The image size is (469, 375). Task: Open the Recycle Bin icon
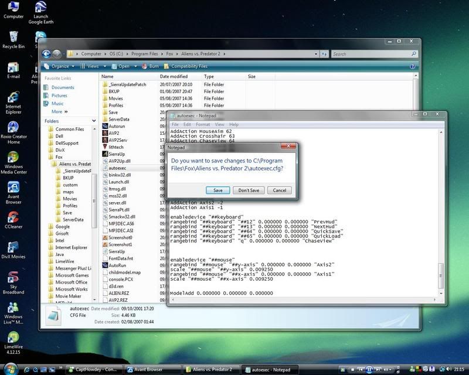click(x=13, y=40)
